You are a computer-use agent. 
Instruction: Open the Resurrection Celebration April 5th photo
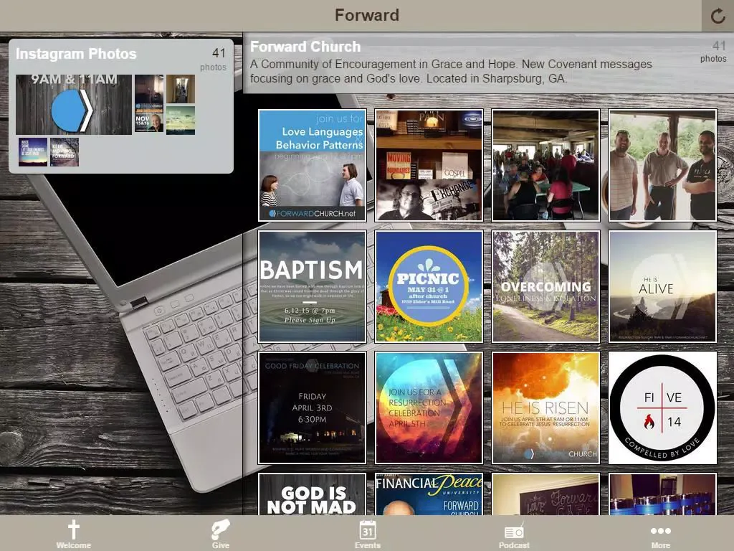[x=429, y=408]
